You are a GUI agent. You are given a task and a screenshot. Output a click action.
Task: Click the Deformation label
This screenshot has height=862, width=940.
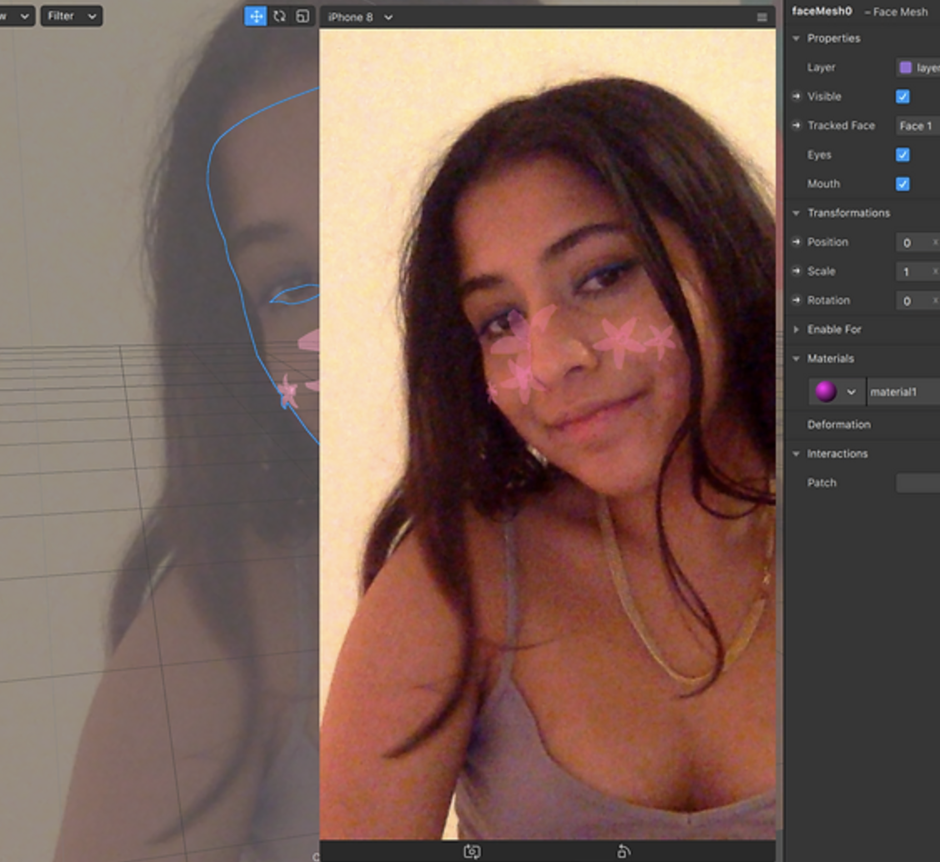838,424
